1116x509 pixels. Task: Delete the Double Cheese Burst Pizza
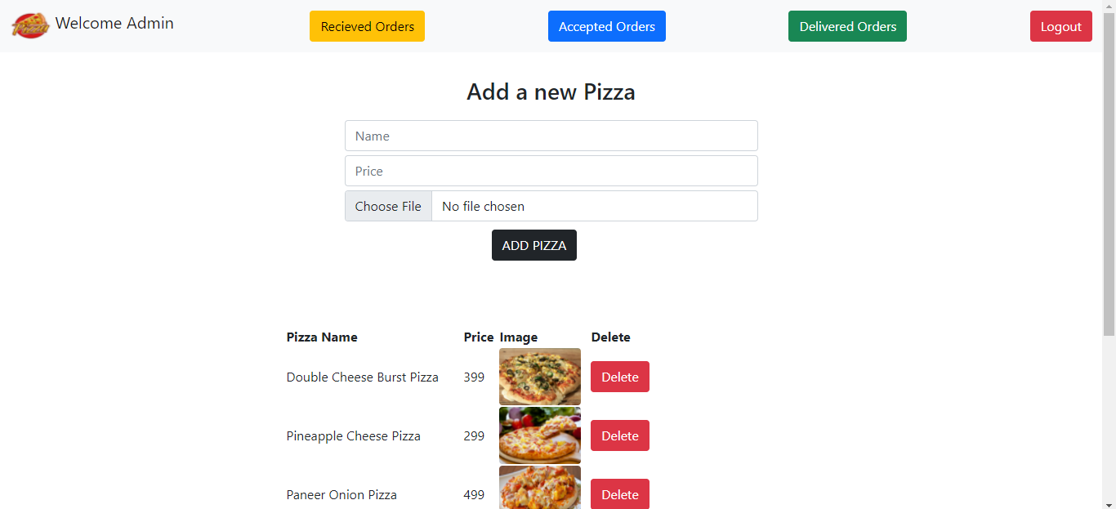pyautogui.click(x=619, y=377)
